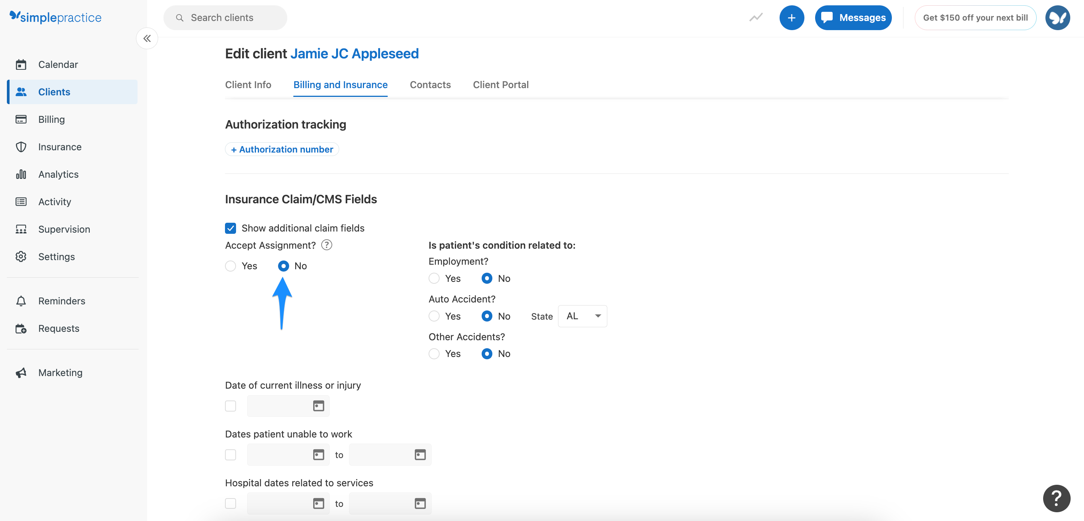Expand the State dropdown showing AL
Screen dimensions: 1084x521
pyautogui.click(x=582, y=316)
